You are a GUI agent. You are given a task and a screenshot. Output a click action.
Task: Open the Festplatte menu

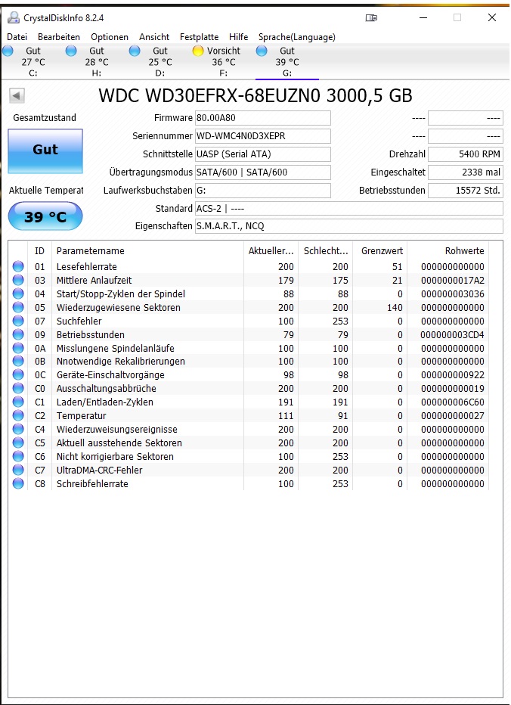click(199, 37)
